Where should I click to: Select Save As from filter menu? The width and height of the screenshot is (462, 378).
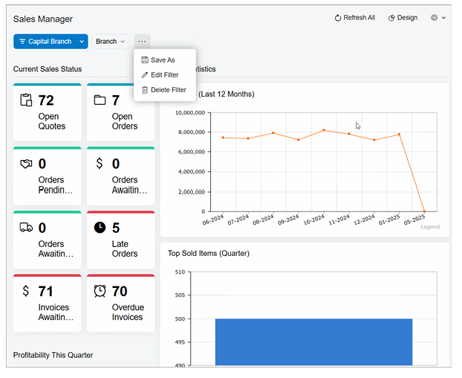[x=163, y=60]
